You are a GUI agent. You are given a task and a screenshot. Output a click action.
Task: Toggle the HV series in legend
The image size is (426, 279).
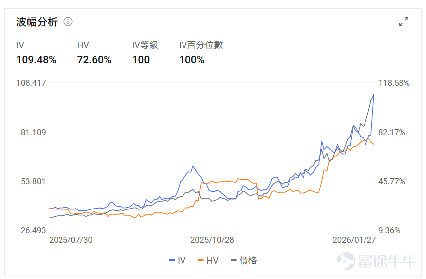coord(208,260)
